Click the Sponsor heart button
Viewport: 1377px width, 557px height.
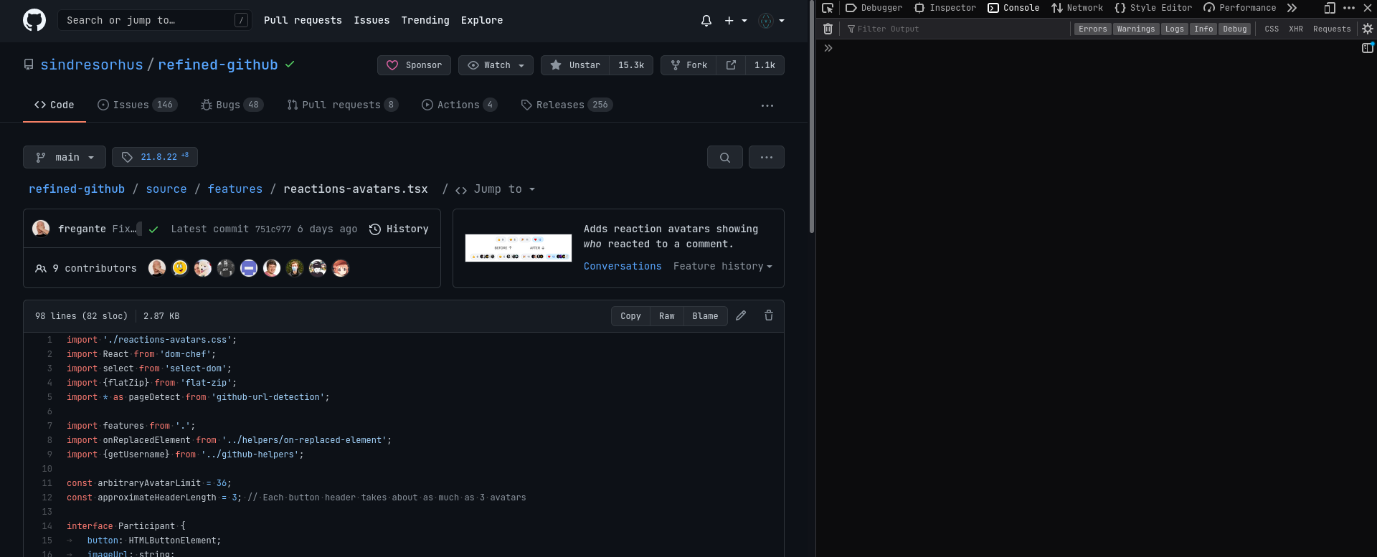pos(414,65)
